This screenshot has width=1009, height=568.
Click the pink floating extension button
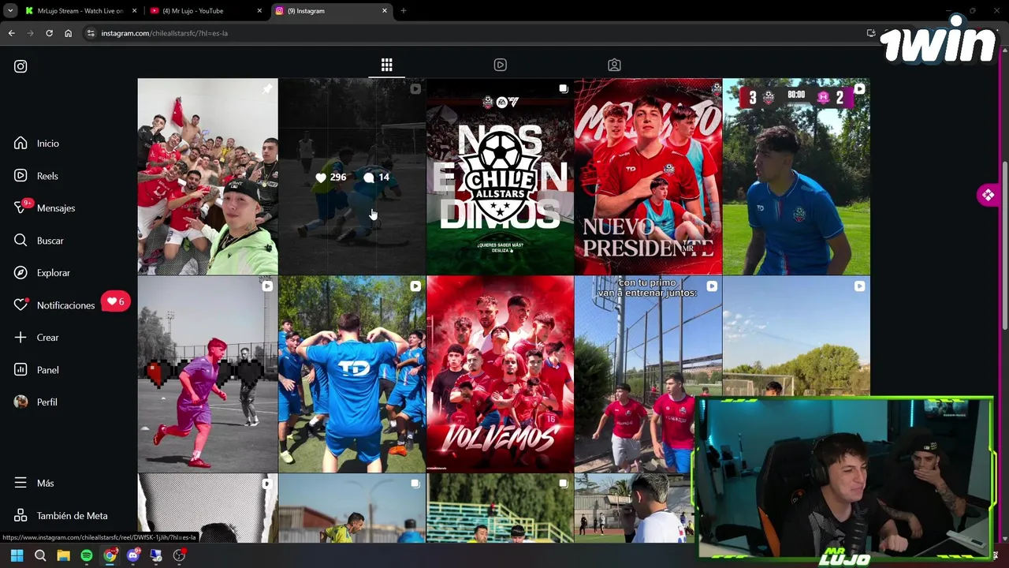point(988,195)
